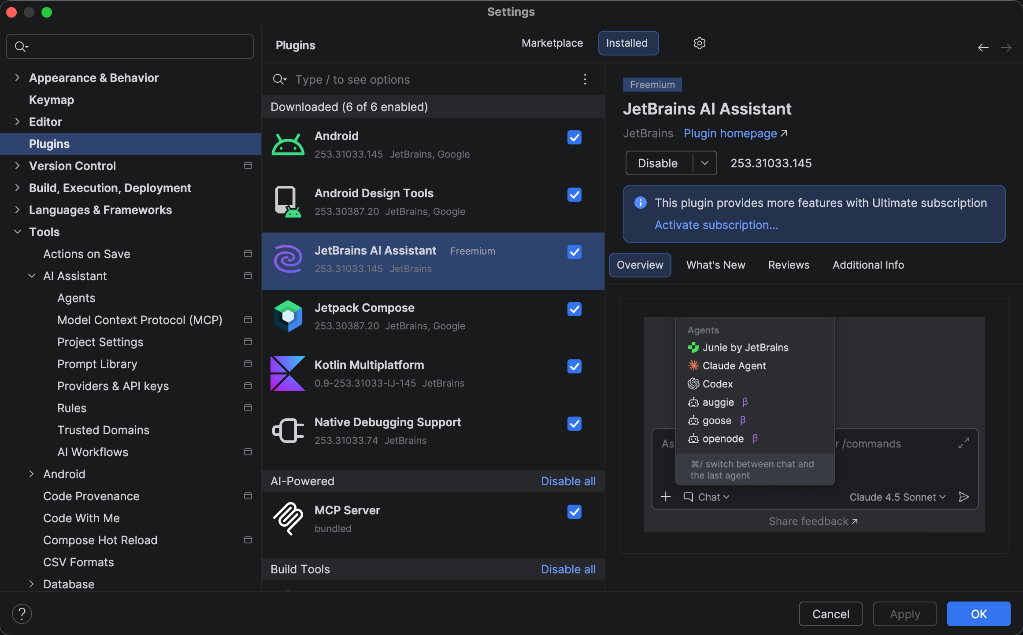Open the plugins gear settings icon

[x=699, y=43]
